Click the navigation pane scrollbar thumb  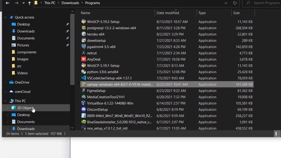tap(72, 50)
